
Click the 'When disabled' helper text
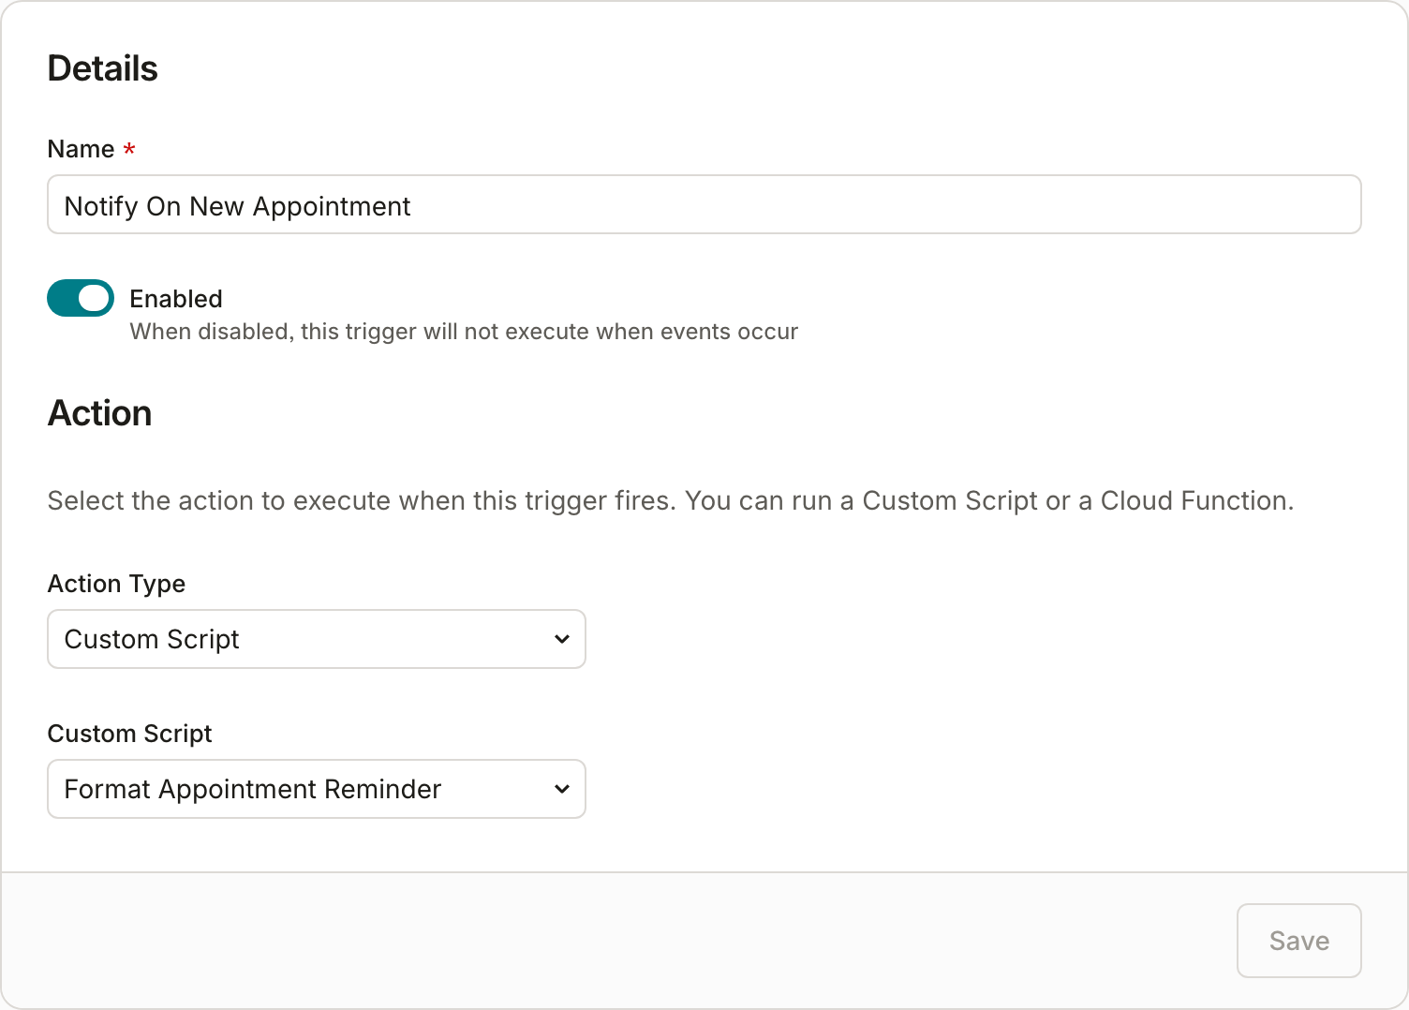point(464,332)
